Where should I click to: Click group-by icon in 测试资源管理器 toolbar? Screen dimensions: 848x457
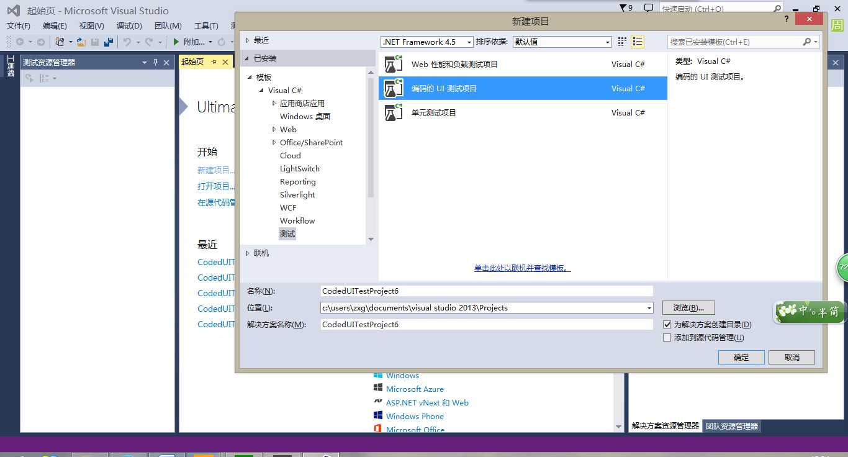click(x=44, y=78)
